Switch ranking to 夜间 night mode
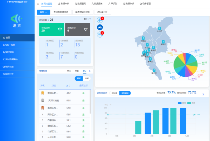This screenshot has height=141, width=210. 87,79
